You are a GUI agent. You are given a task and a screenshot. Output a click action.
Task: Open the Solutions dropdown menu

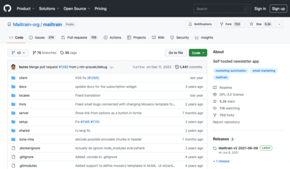pos(49,9)
